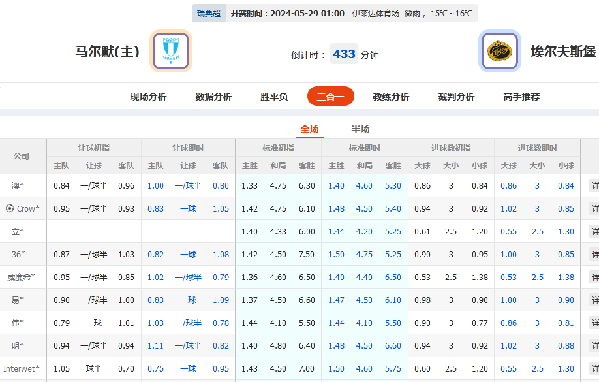The image size is (599, 382).
Task: Open the 裁判分析 referee analysis section
Action: point(455,96)
